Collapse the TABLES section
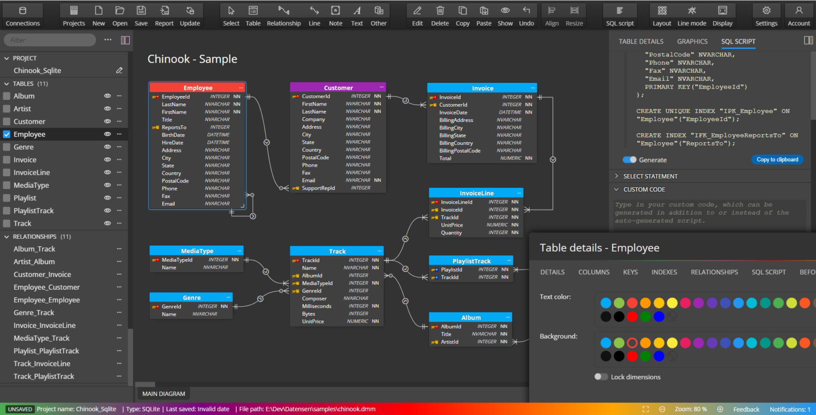This screenshot has height=415, width=816. pos(6,83)
